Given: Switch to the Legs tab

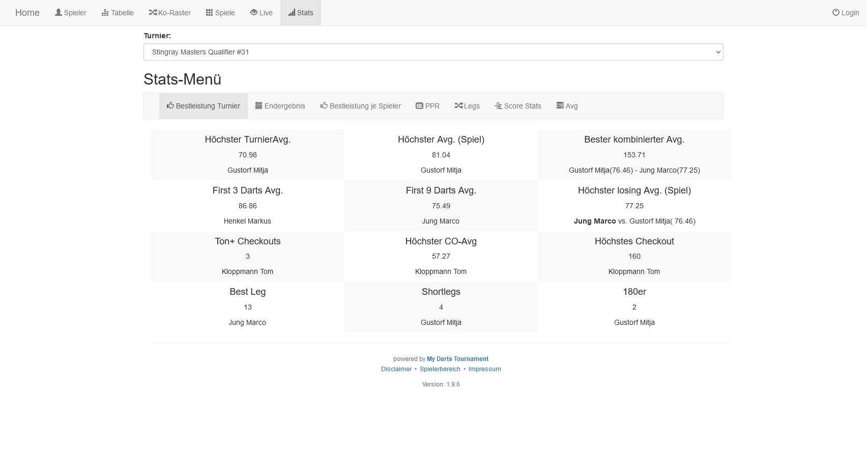Looking at the screenshot, I should coord(467,106).
